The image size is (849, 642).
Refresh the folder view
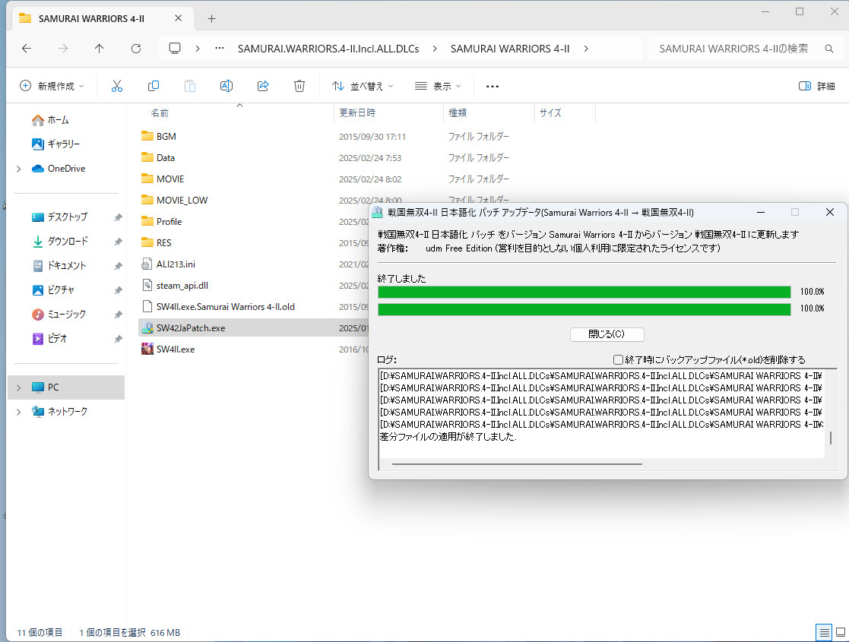pyautogui.click(x=136, y=49)
